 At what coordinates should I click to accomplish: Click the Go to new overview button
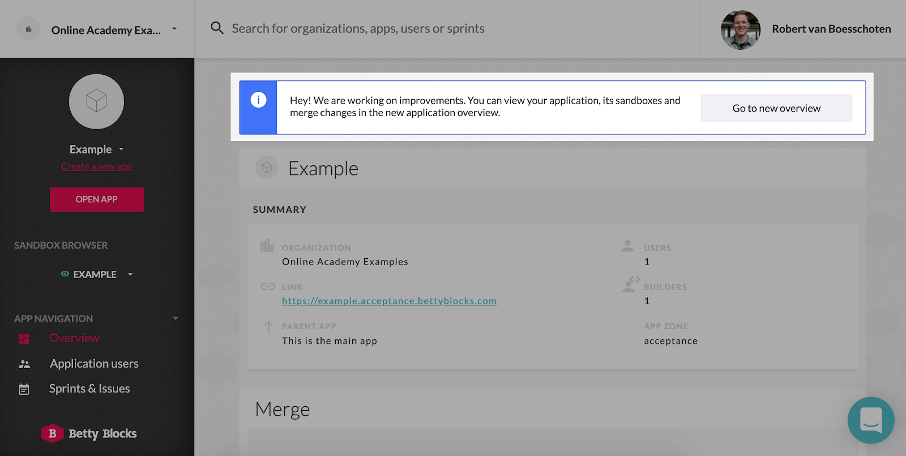776,108
